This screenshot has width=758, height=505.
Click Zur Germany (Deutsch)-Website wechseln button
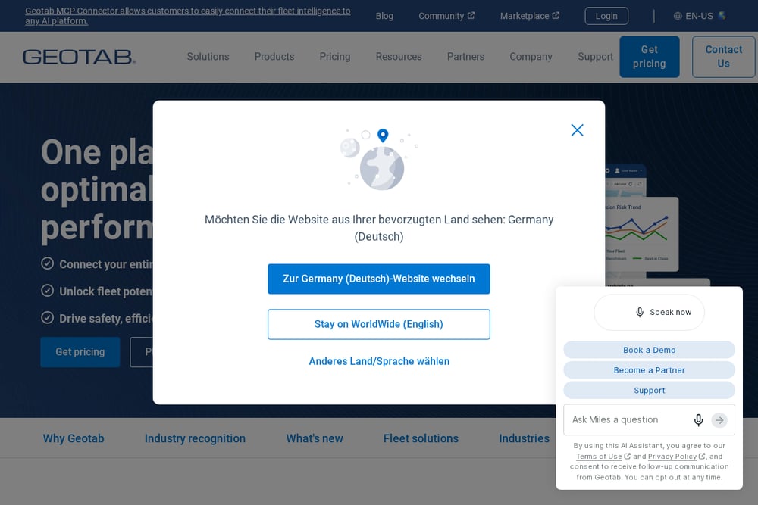378,279
